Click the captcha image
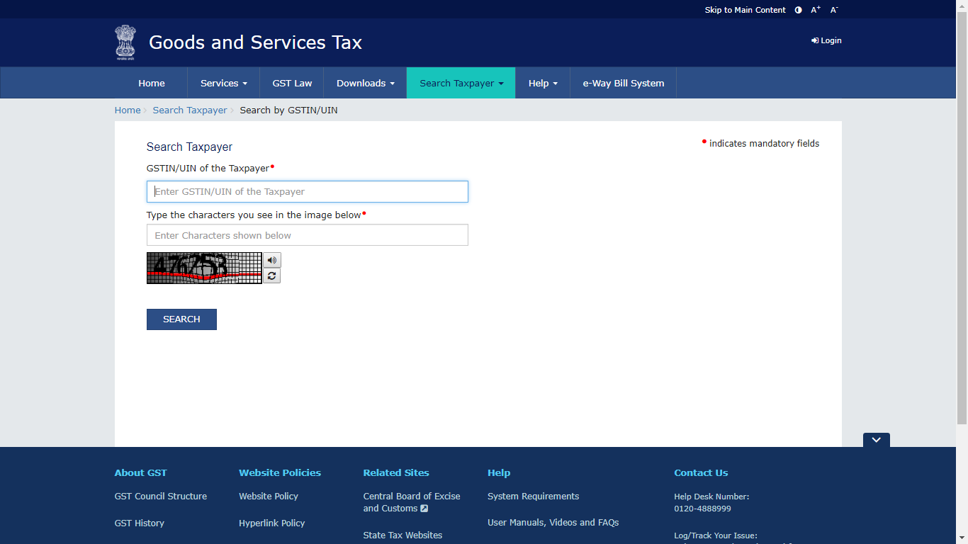This screenshot has height=544, width=968. 204,268
